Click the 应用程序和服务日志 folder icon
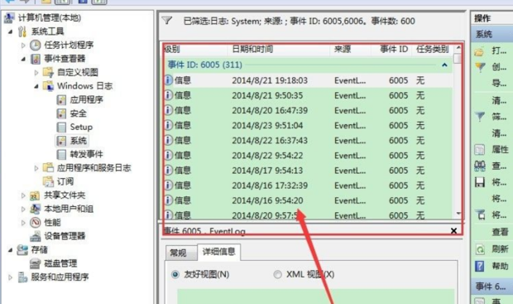513x304 pixels. coord(49,167)
